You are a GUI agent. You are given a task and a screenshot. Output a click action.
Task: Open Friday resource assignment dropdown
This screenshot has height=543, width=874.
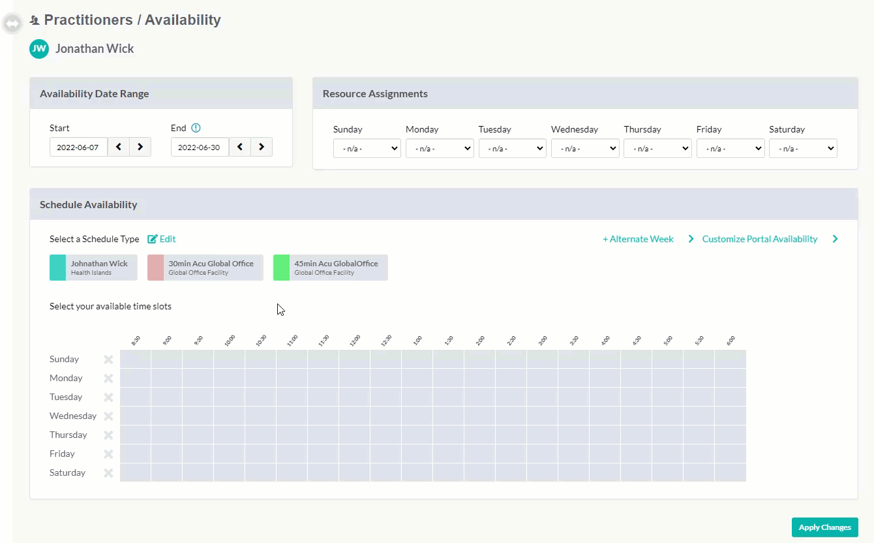click(731, 148)
